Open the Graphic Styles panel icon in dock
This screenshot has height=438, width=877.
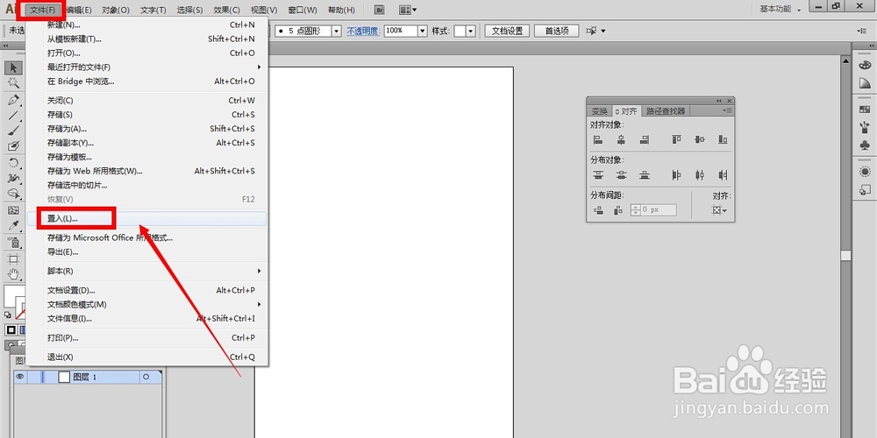click(864, 190)
